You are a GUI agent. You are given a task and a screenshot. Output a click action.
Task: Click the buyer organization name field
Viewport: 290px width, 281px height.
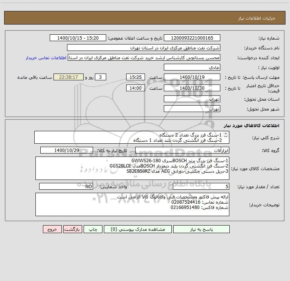143,48
